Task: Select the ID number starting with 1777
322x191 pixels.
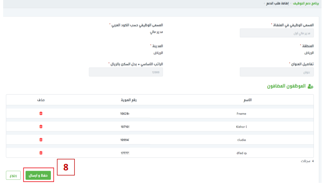Action: pos(125,153)
